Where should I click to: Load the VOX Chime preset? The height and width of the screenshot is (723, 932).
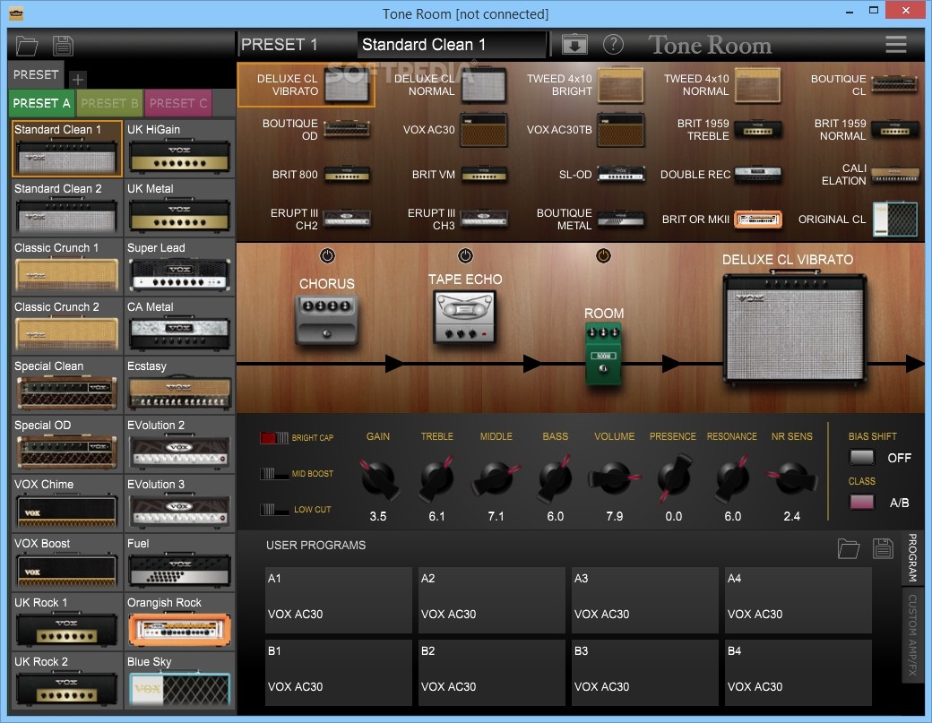pos(66,504)
